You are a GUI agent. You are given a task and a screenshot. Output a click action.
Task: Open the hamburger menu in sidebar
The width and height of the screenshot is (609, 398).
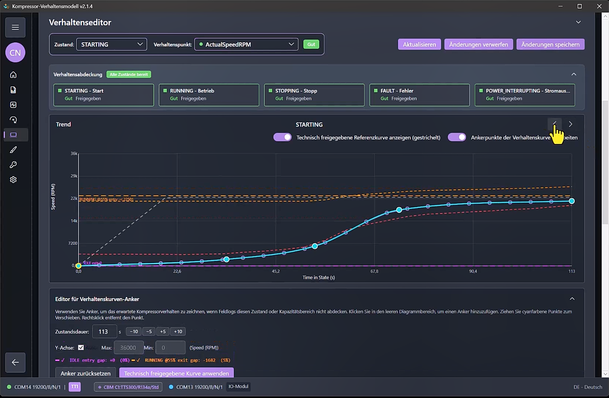(15, 27)
